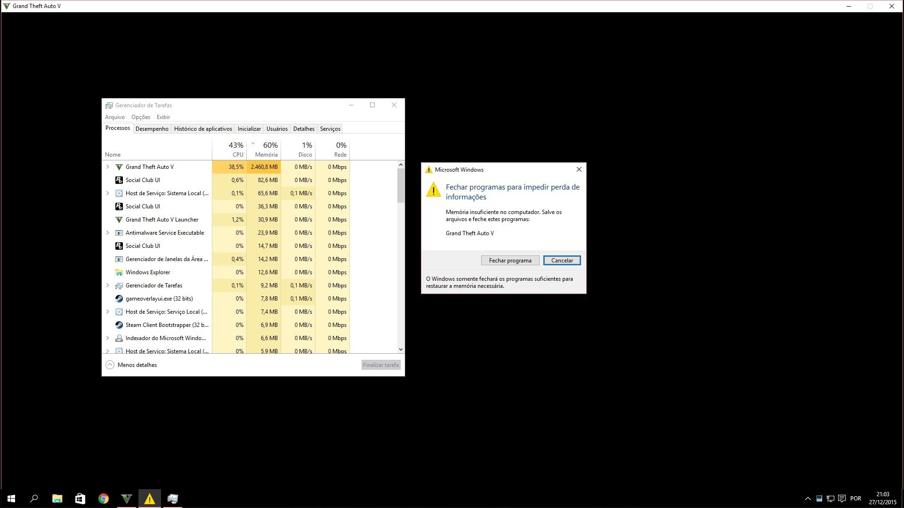Click the gameoverlayui.exe Steam icon

[119, 299]
